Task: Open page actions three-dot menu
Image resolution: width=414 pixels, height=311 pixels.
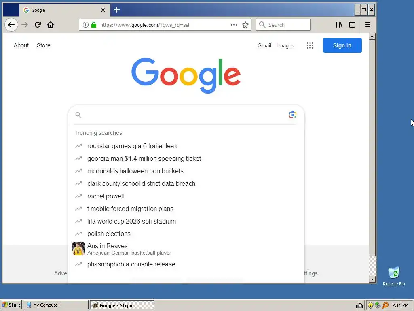Action: [234, 25]
